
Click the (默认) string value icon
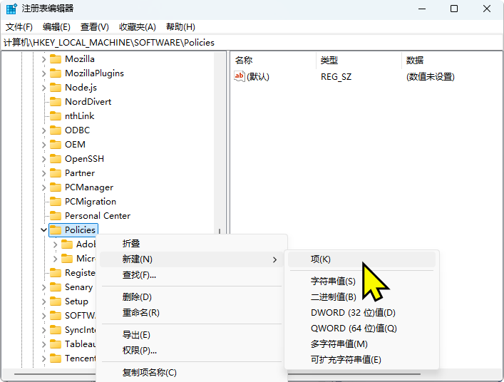240,77
